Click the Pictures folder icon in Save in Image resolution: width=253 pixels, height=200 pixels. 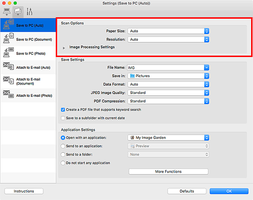coord(132,76)
